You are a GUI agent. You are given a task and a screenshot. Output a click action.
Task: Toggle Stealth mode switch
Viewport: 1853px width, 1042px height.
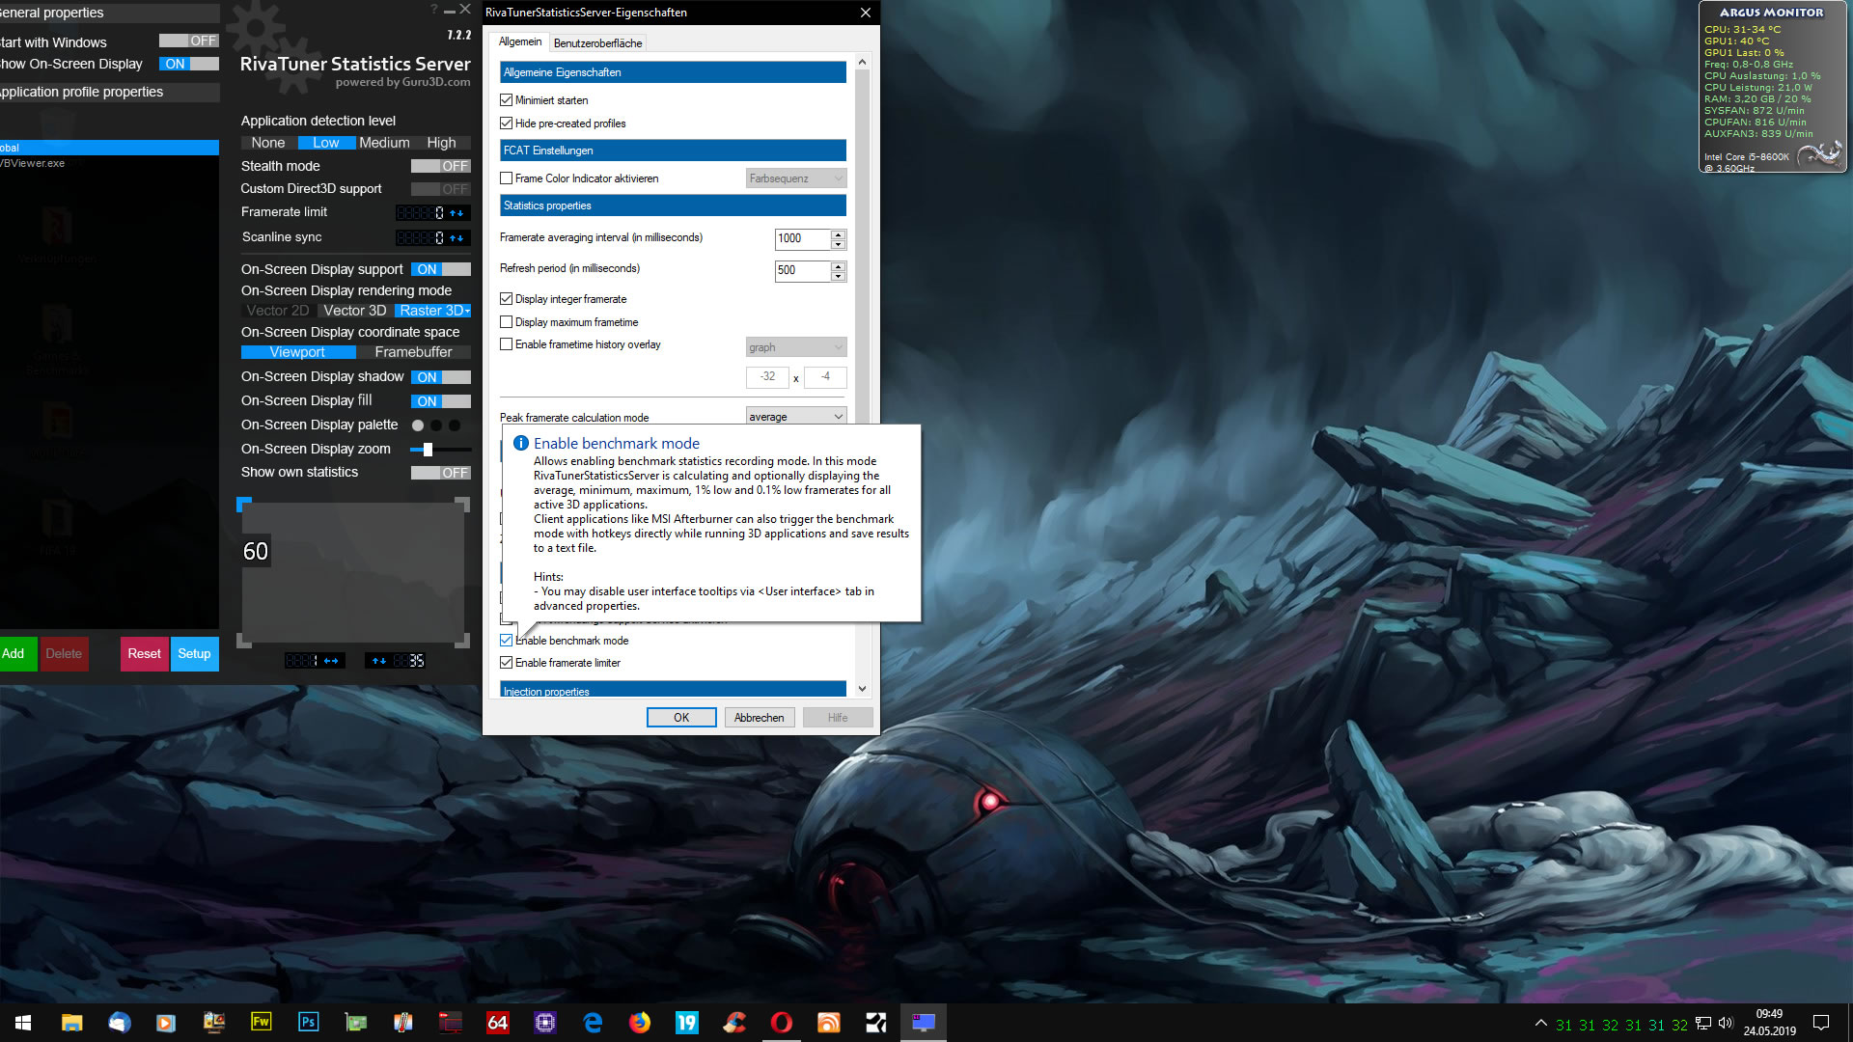point(441,166)
